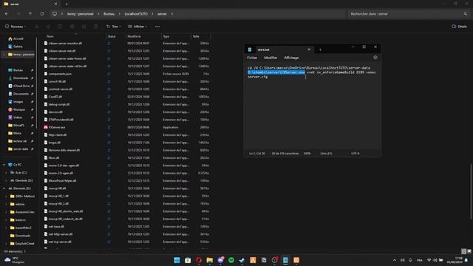
Task: Open Steam from taskbar
Action: 242,260
